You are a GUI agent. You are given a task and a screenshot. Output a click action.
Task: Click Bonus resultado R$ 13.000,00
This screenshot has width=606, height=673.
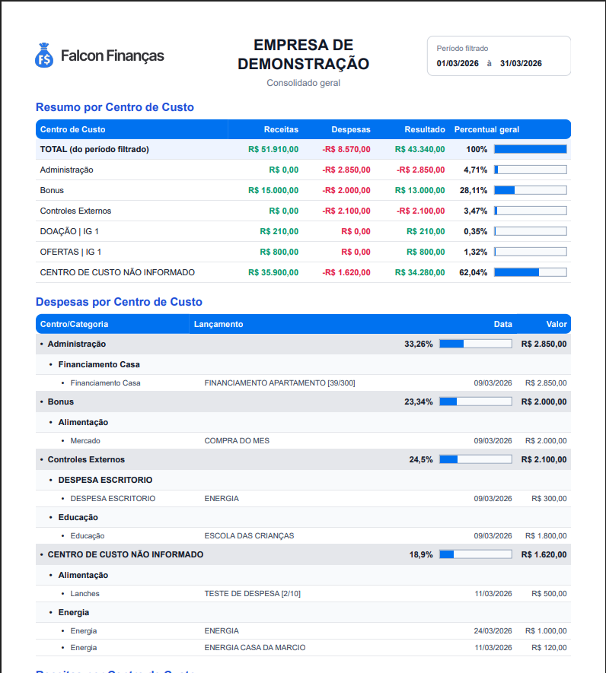pos(420,190)
